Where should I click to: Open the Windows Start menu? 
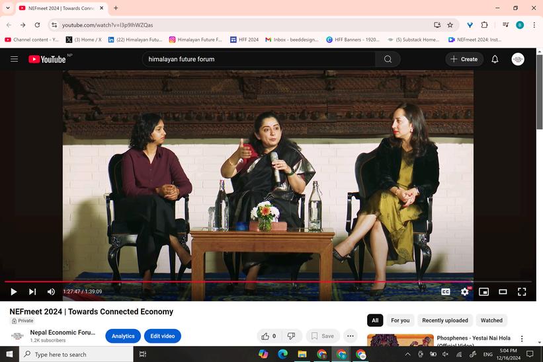coord(9,354)
